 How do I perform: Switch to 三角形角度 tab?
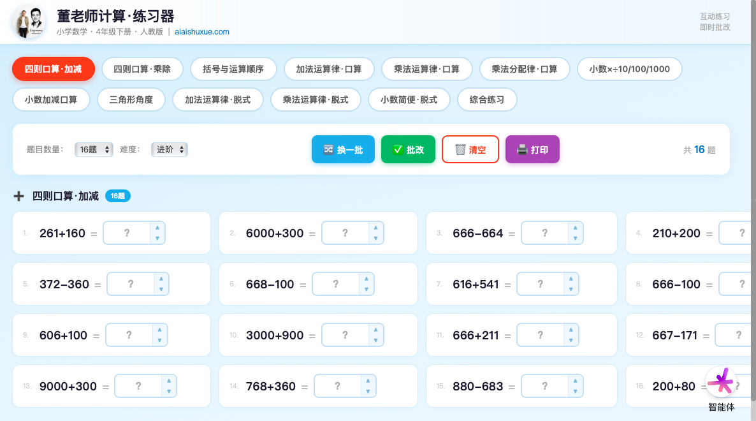point(131,100)
